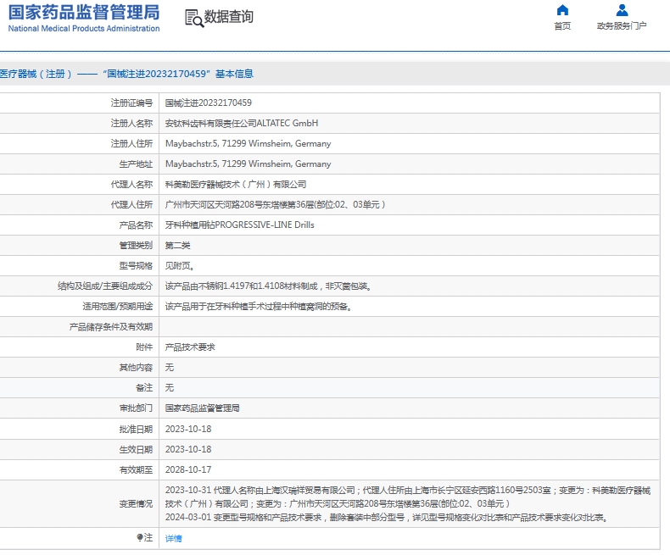Click the 无 value in 备注 row
Viewport: 670px width, 555px height.
(170, 387)
